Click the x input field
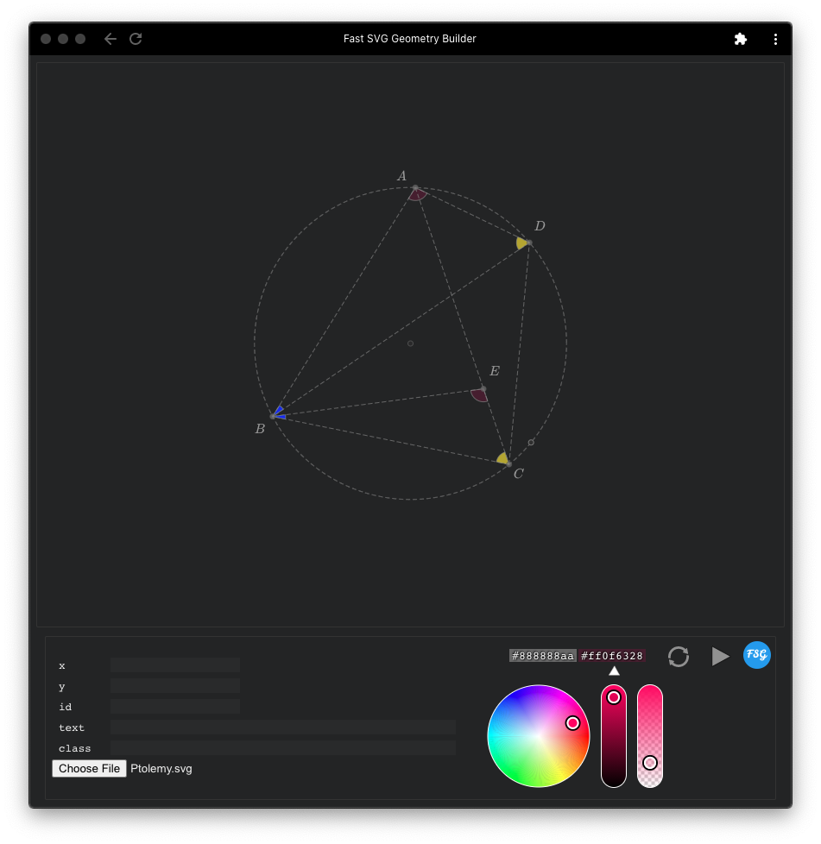 [x=175, y=664]
